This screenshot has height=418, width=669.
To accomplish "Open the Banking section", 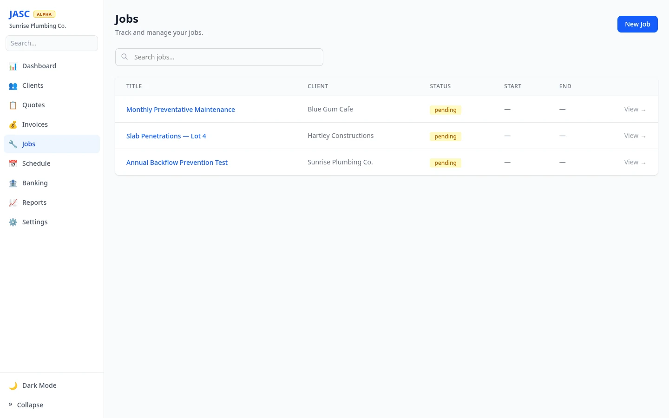I will coord(52,183).
